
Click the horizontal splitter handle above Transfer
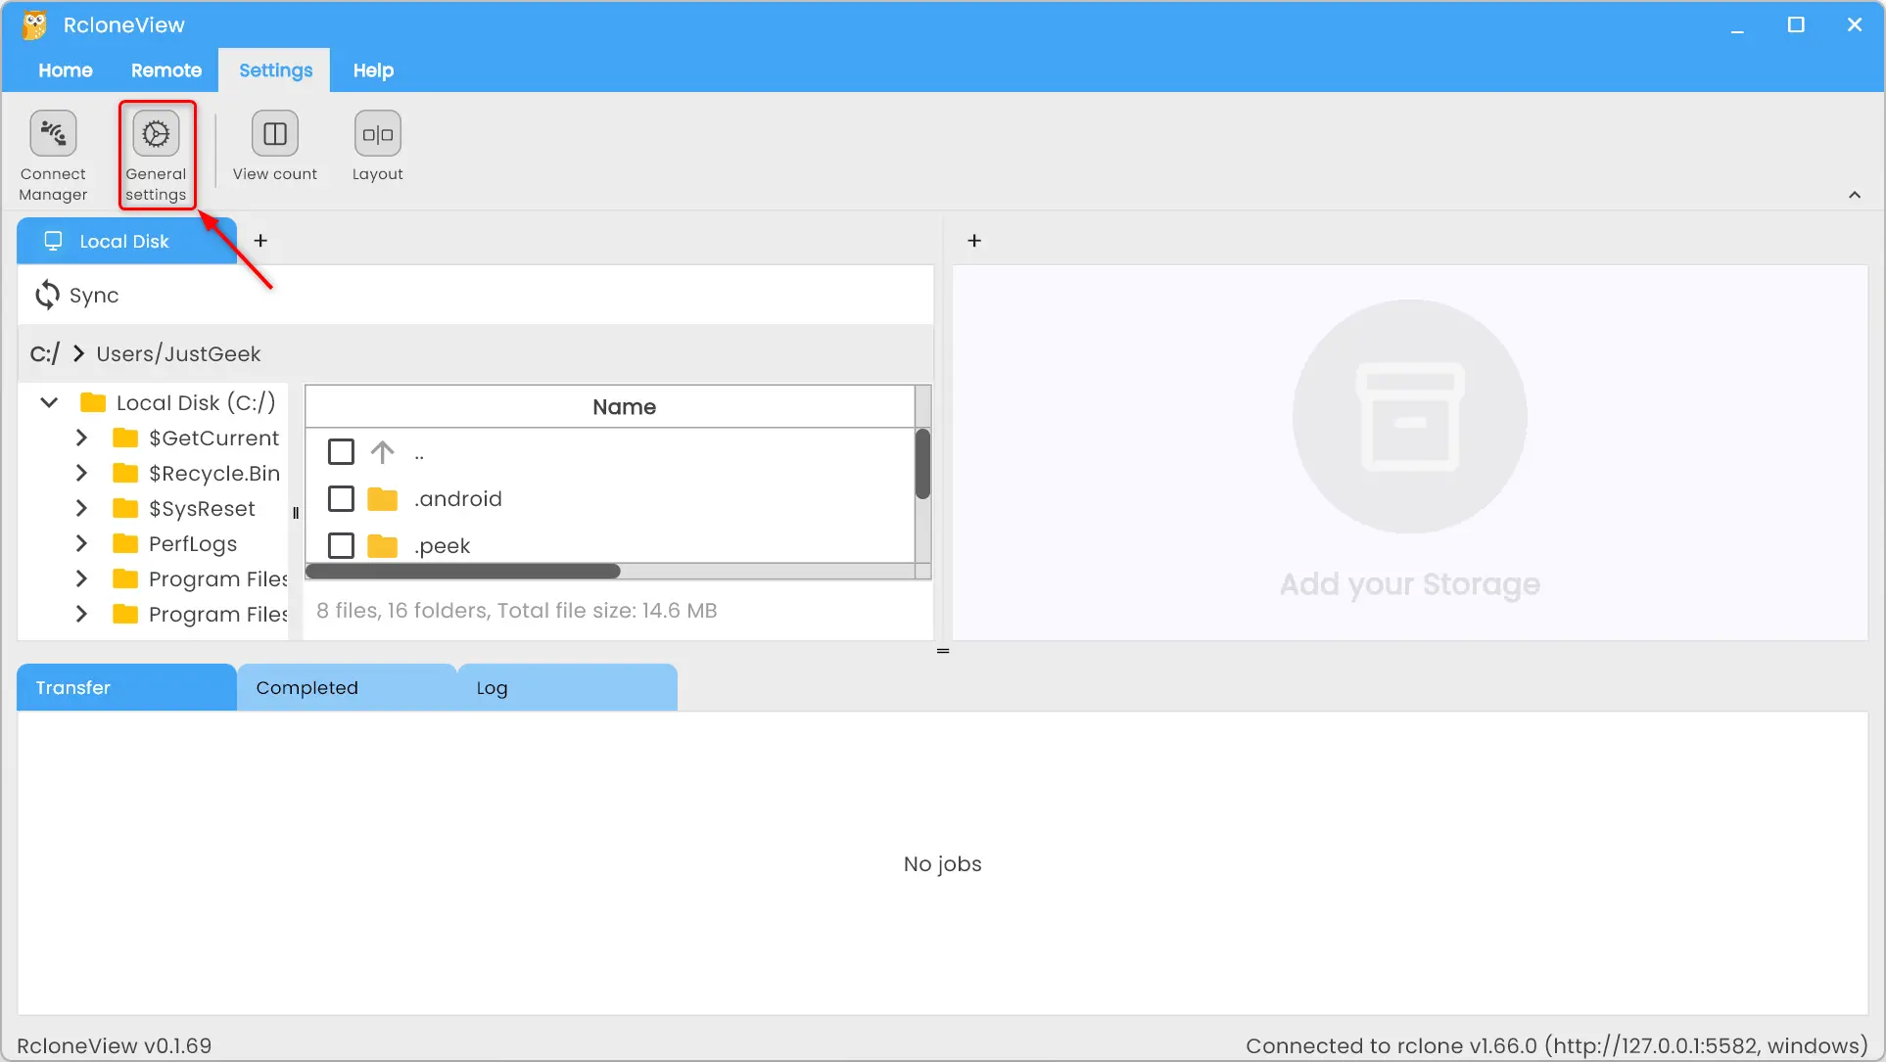pyautogui.click(x=943, y=651)
